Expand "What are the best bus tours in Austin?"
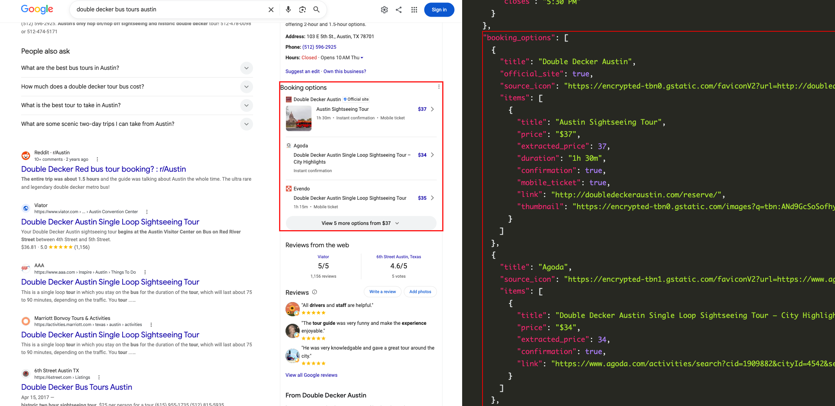Screen dimensions: 835x406 click(137, 68)
